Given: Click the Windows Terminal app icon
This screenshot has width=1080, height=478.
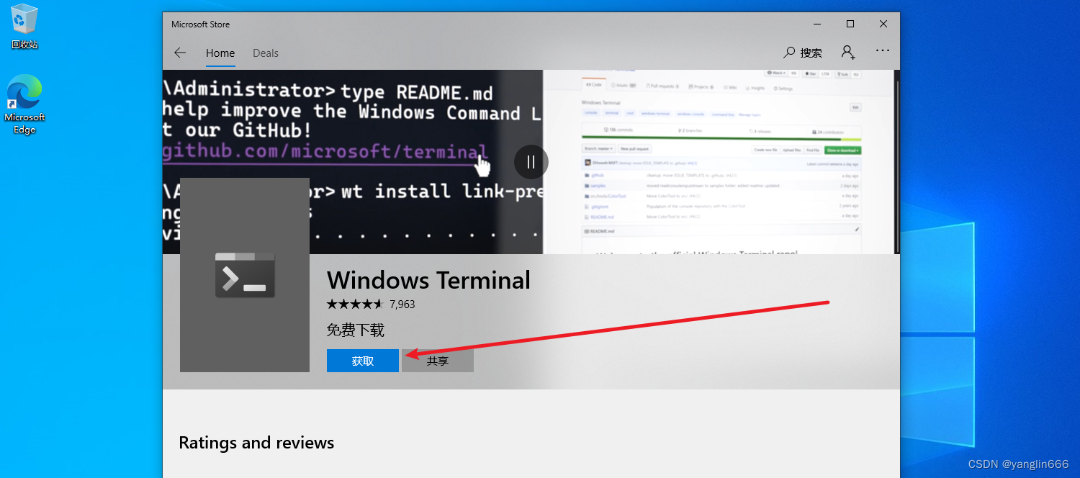Looking at the screenshot, I should pos(245,275).
